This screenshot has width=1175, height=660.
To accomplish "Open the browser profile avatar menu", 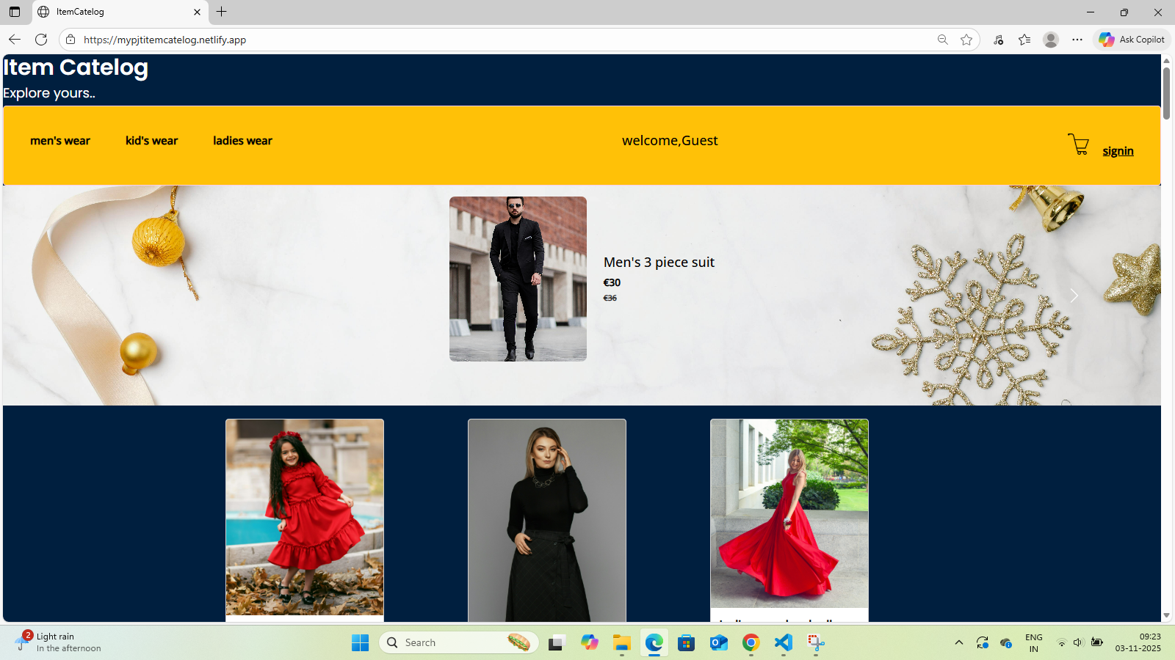I will pyautogui.click(x=1050, y=40).
